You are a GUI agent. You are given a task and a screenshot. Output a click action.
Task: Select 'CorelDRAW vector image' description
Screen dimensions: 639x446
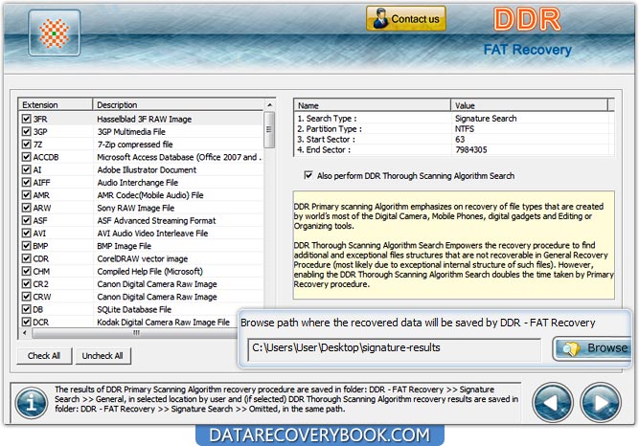(x=143, y=258)
